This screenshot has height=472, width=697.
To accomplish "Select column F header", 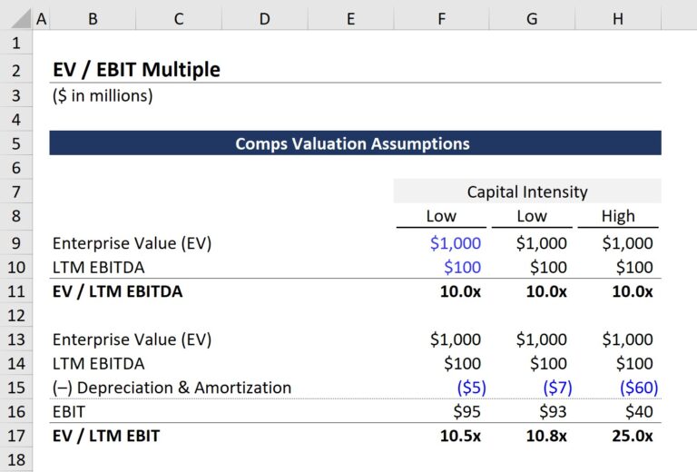I will point(441,17).
